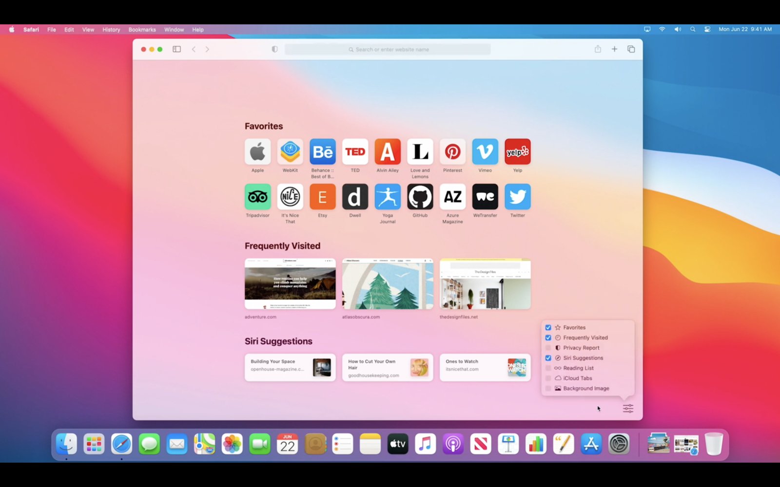Image resolution: width=780 pixels, height=487 pixels.
Task: Open the Tripadvisor favorite
Action: [257, 197]
